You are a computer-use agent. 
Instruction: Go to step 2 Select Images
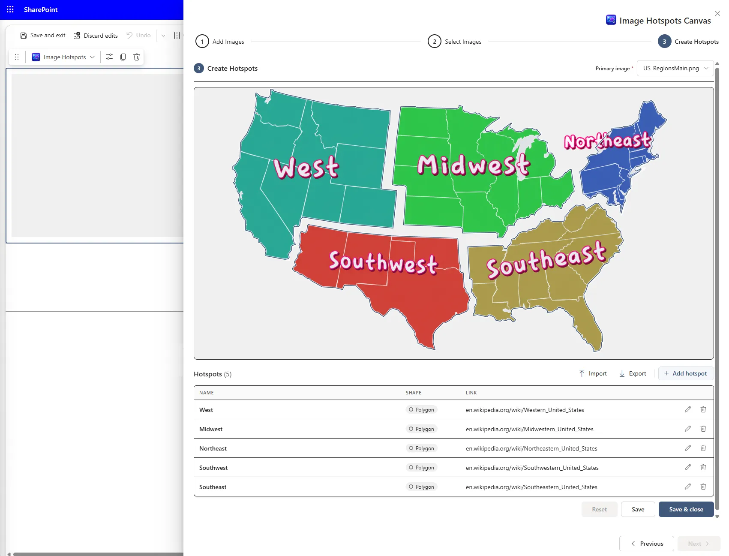point(455,42)
